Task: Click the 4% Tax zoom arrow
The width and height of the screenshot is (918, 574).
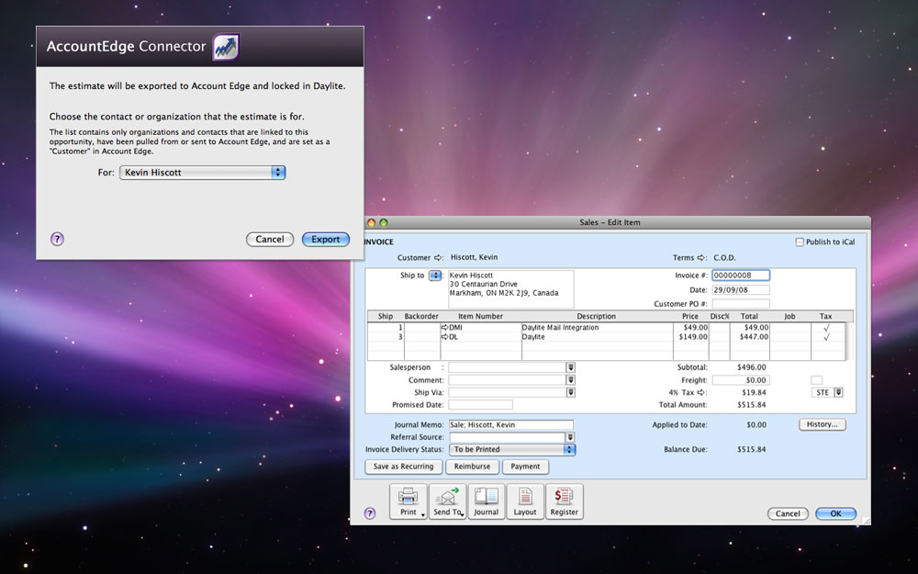Action: pyautogui.click(x=701, y=392)
